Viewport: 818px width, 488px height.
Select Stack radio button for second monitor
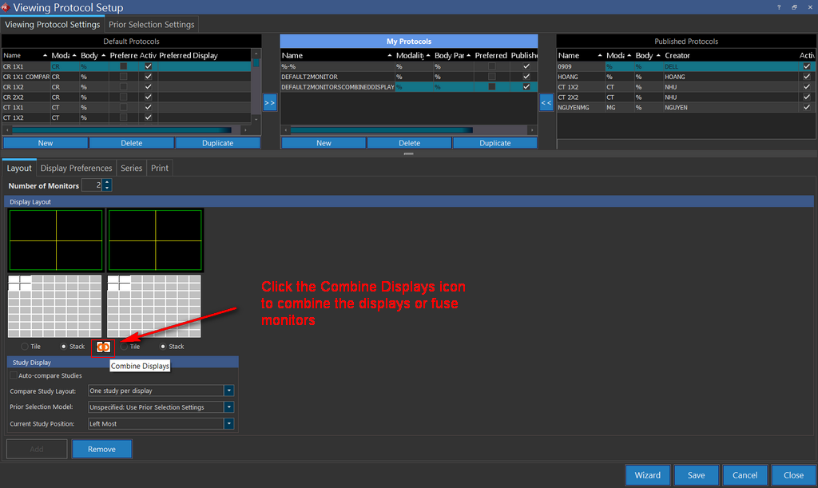point(164,347)
